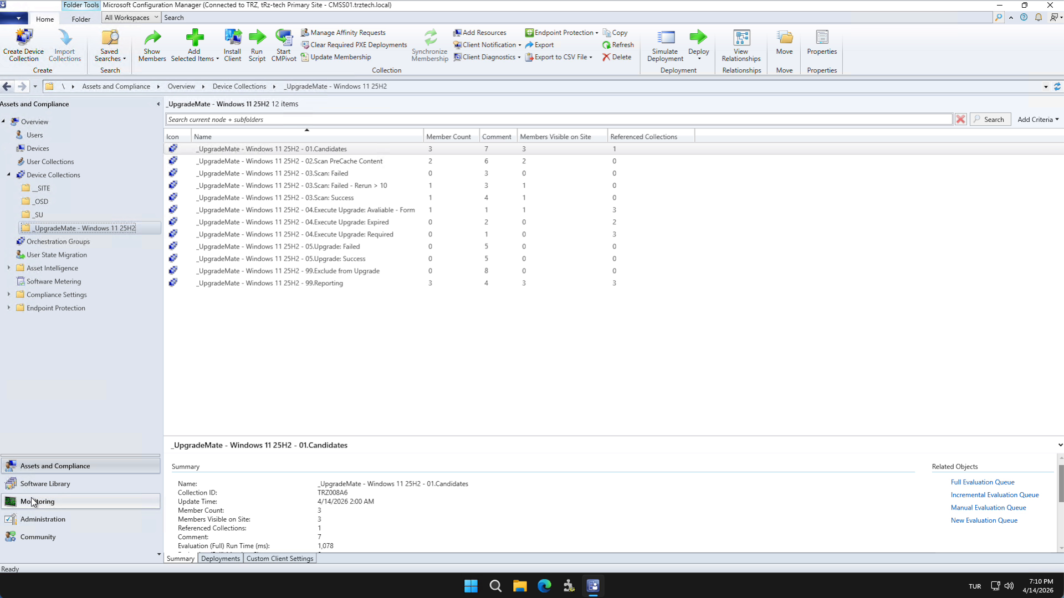Image resolution: width=1064 pixels, height=598 pixels.
Task: Open _OSD folder in tree
Action: 41,202
